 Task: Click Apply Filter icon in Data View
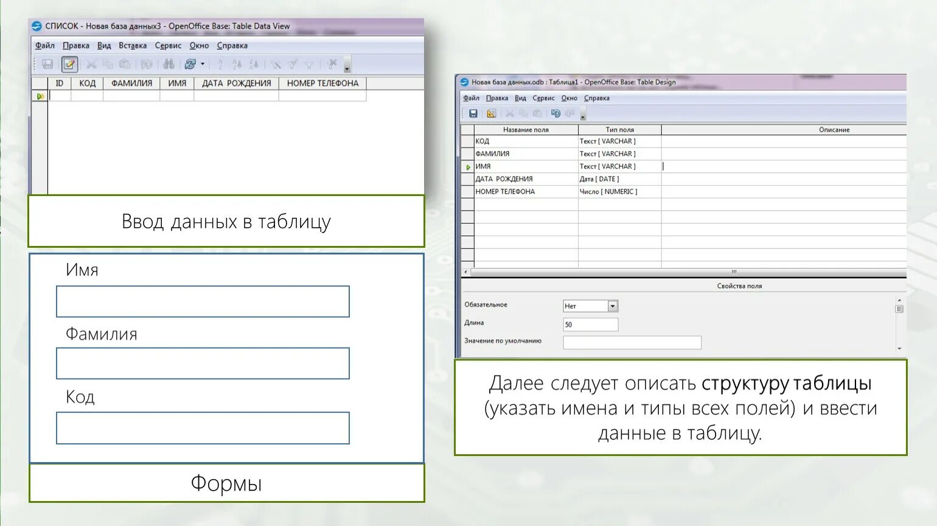coord(293,64)
